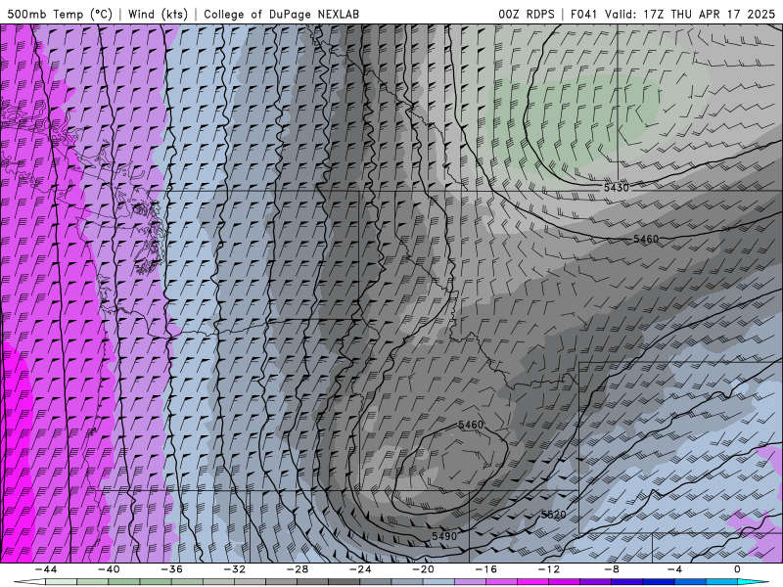Click the cyan arrow end of the color bar
This screenshot has width=783, height=587.
[753, 582]
